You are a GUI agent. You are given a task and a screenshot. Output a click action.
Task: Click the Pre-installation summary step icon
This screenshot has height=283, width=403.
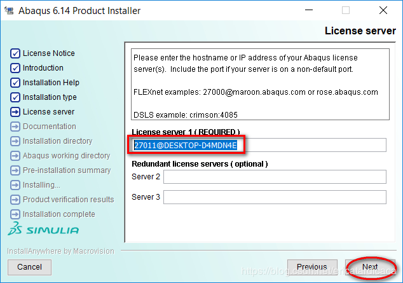click(15, 170)
